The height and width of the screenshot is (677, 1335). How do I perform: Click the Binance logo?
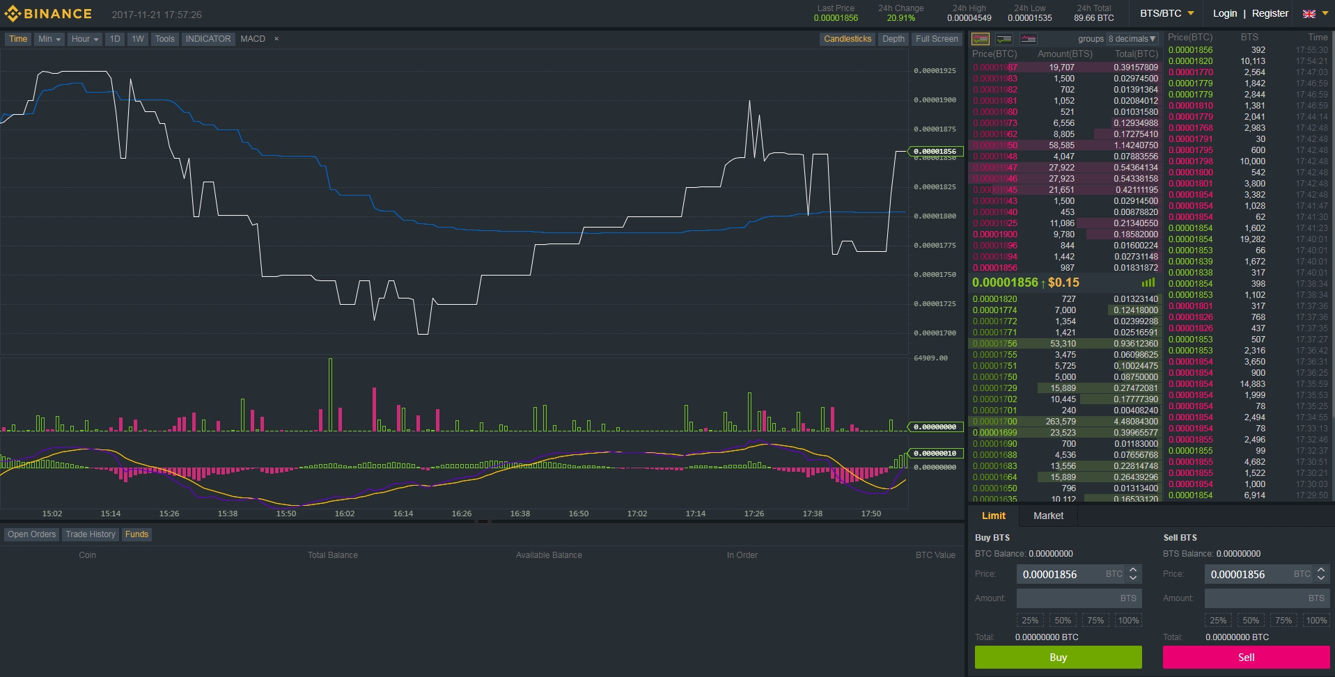pyautogui.click(x=49, y=14)
